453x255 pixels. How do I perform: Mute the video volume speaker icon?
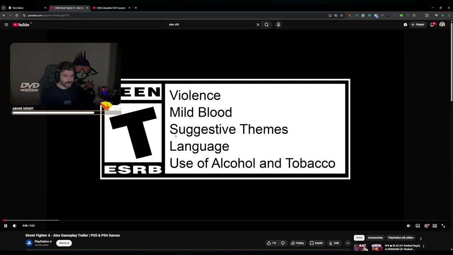point(15,226)
